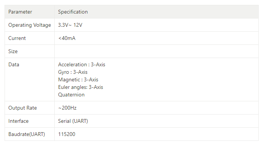
Task: Click the Euler angles: 3-Axis line
Action: click(x=80, y=87)
